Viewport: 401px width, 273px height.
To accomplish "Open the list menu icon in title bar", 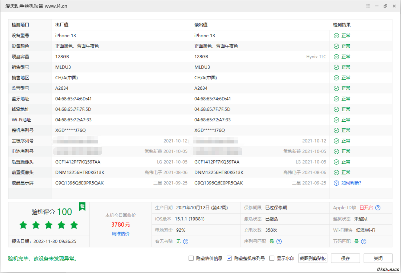I will pos(368,6).
